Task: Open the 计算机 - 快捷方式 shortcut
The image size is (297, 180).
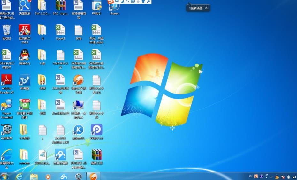Action: [79, 109]
